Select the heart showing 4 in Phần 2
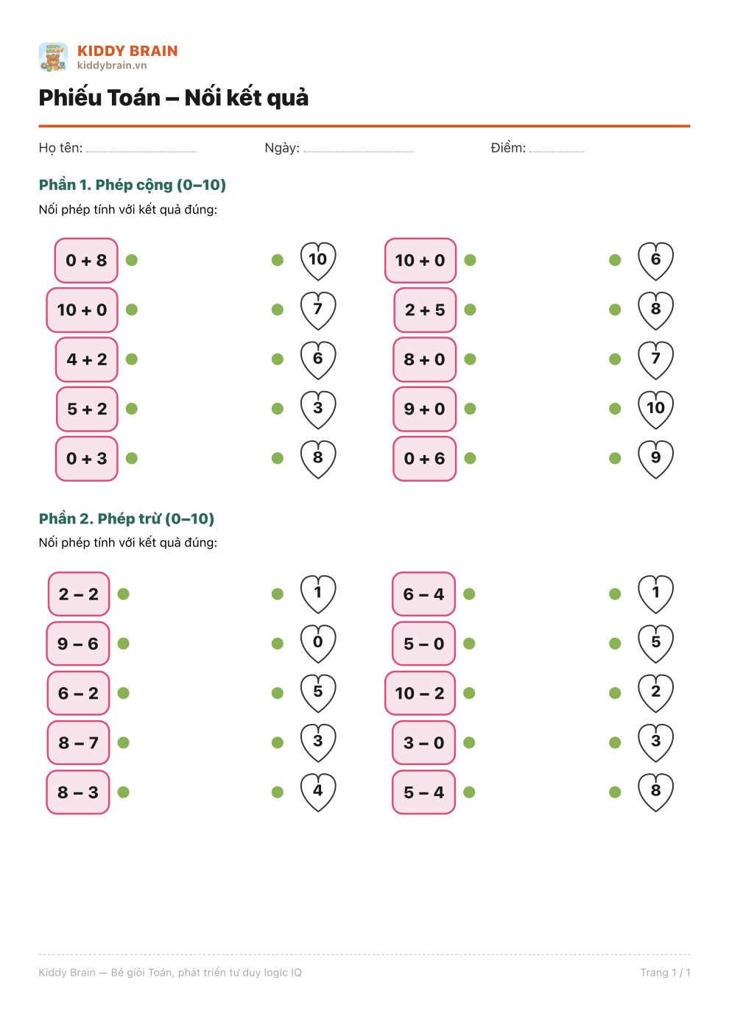Image resolution: width=729 pixels, height=1031 pixels. (x=318, y=792)
